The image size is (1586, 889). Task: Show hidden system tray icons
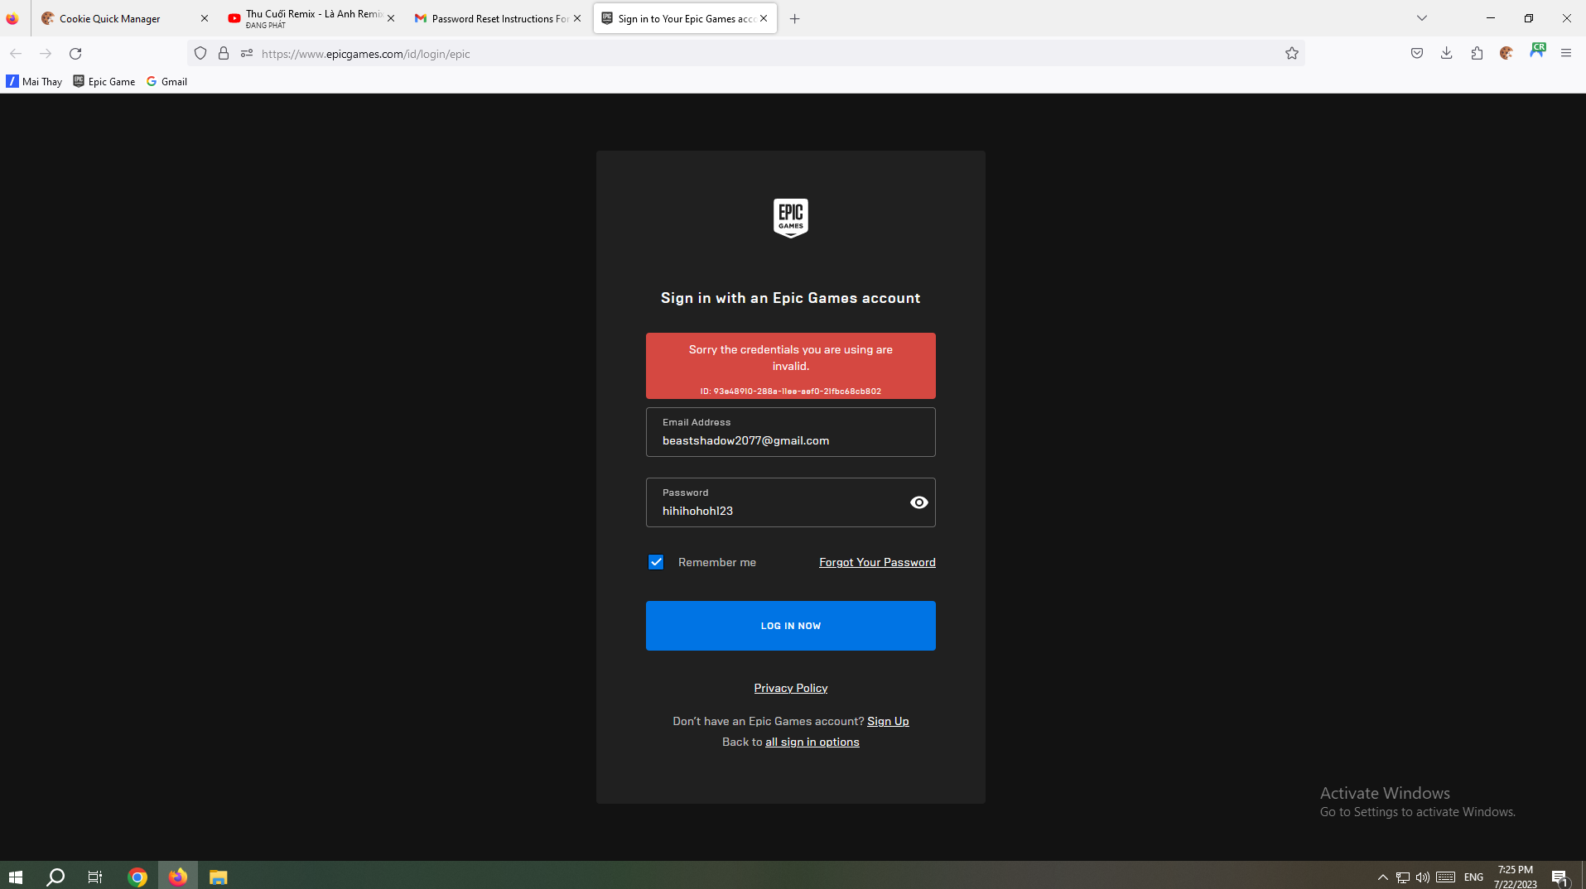[1382, 877]
